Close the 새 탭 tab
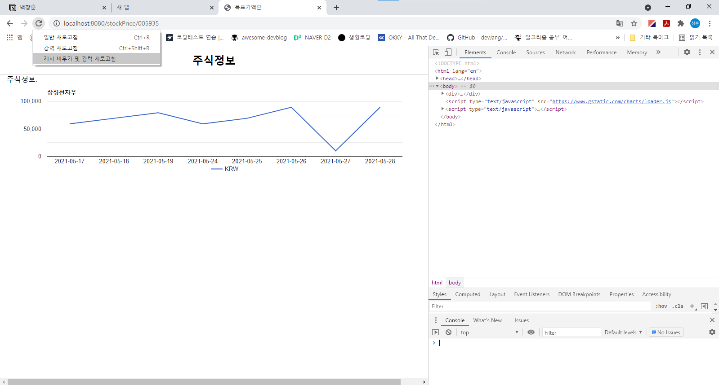This screenshot has height=385, width=719. [x=212, y=8]
